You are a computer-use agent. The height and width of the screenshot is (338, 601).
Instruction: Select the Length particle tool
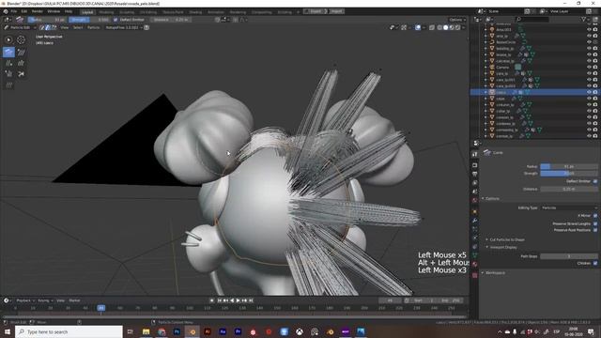(21, 63)
